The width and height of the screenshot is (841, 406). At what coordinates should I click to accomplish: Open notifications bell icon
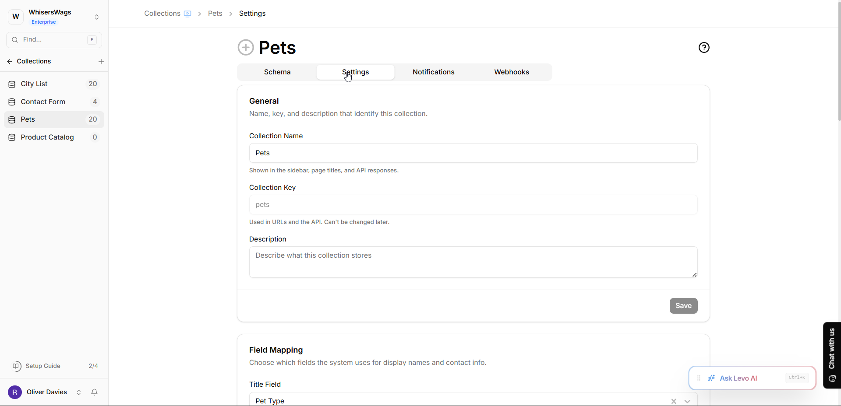[x=94, y=392]
